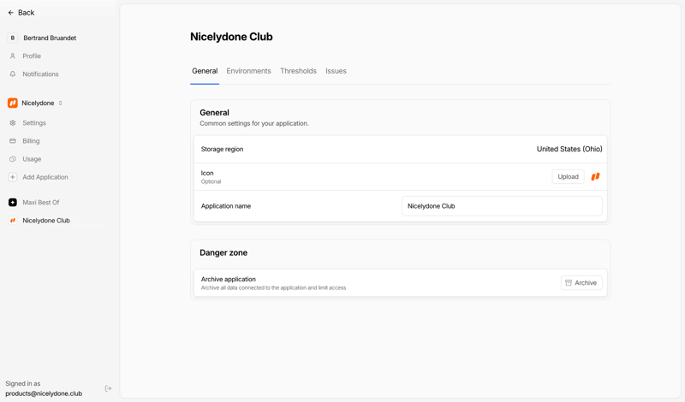Click the products@nicelydone.club email text
This screenshot has width=685, height=402.
click(x=44, y=393)
